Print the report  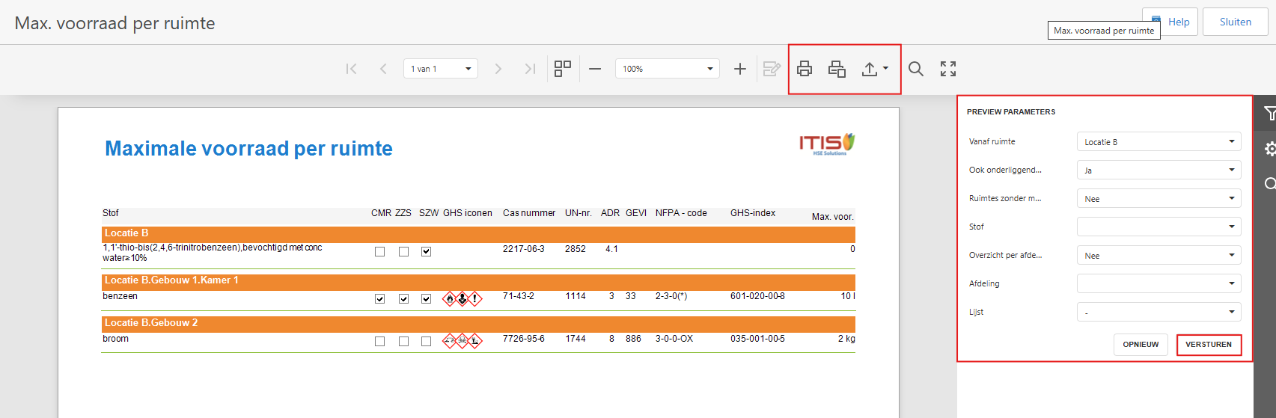pos(805,69)
